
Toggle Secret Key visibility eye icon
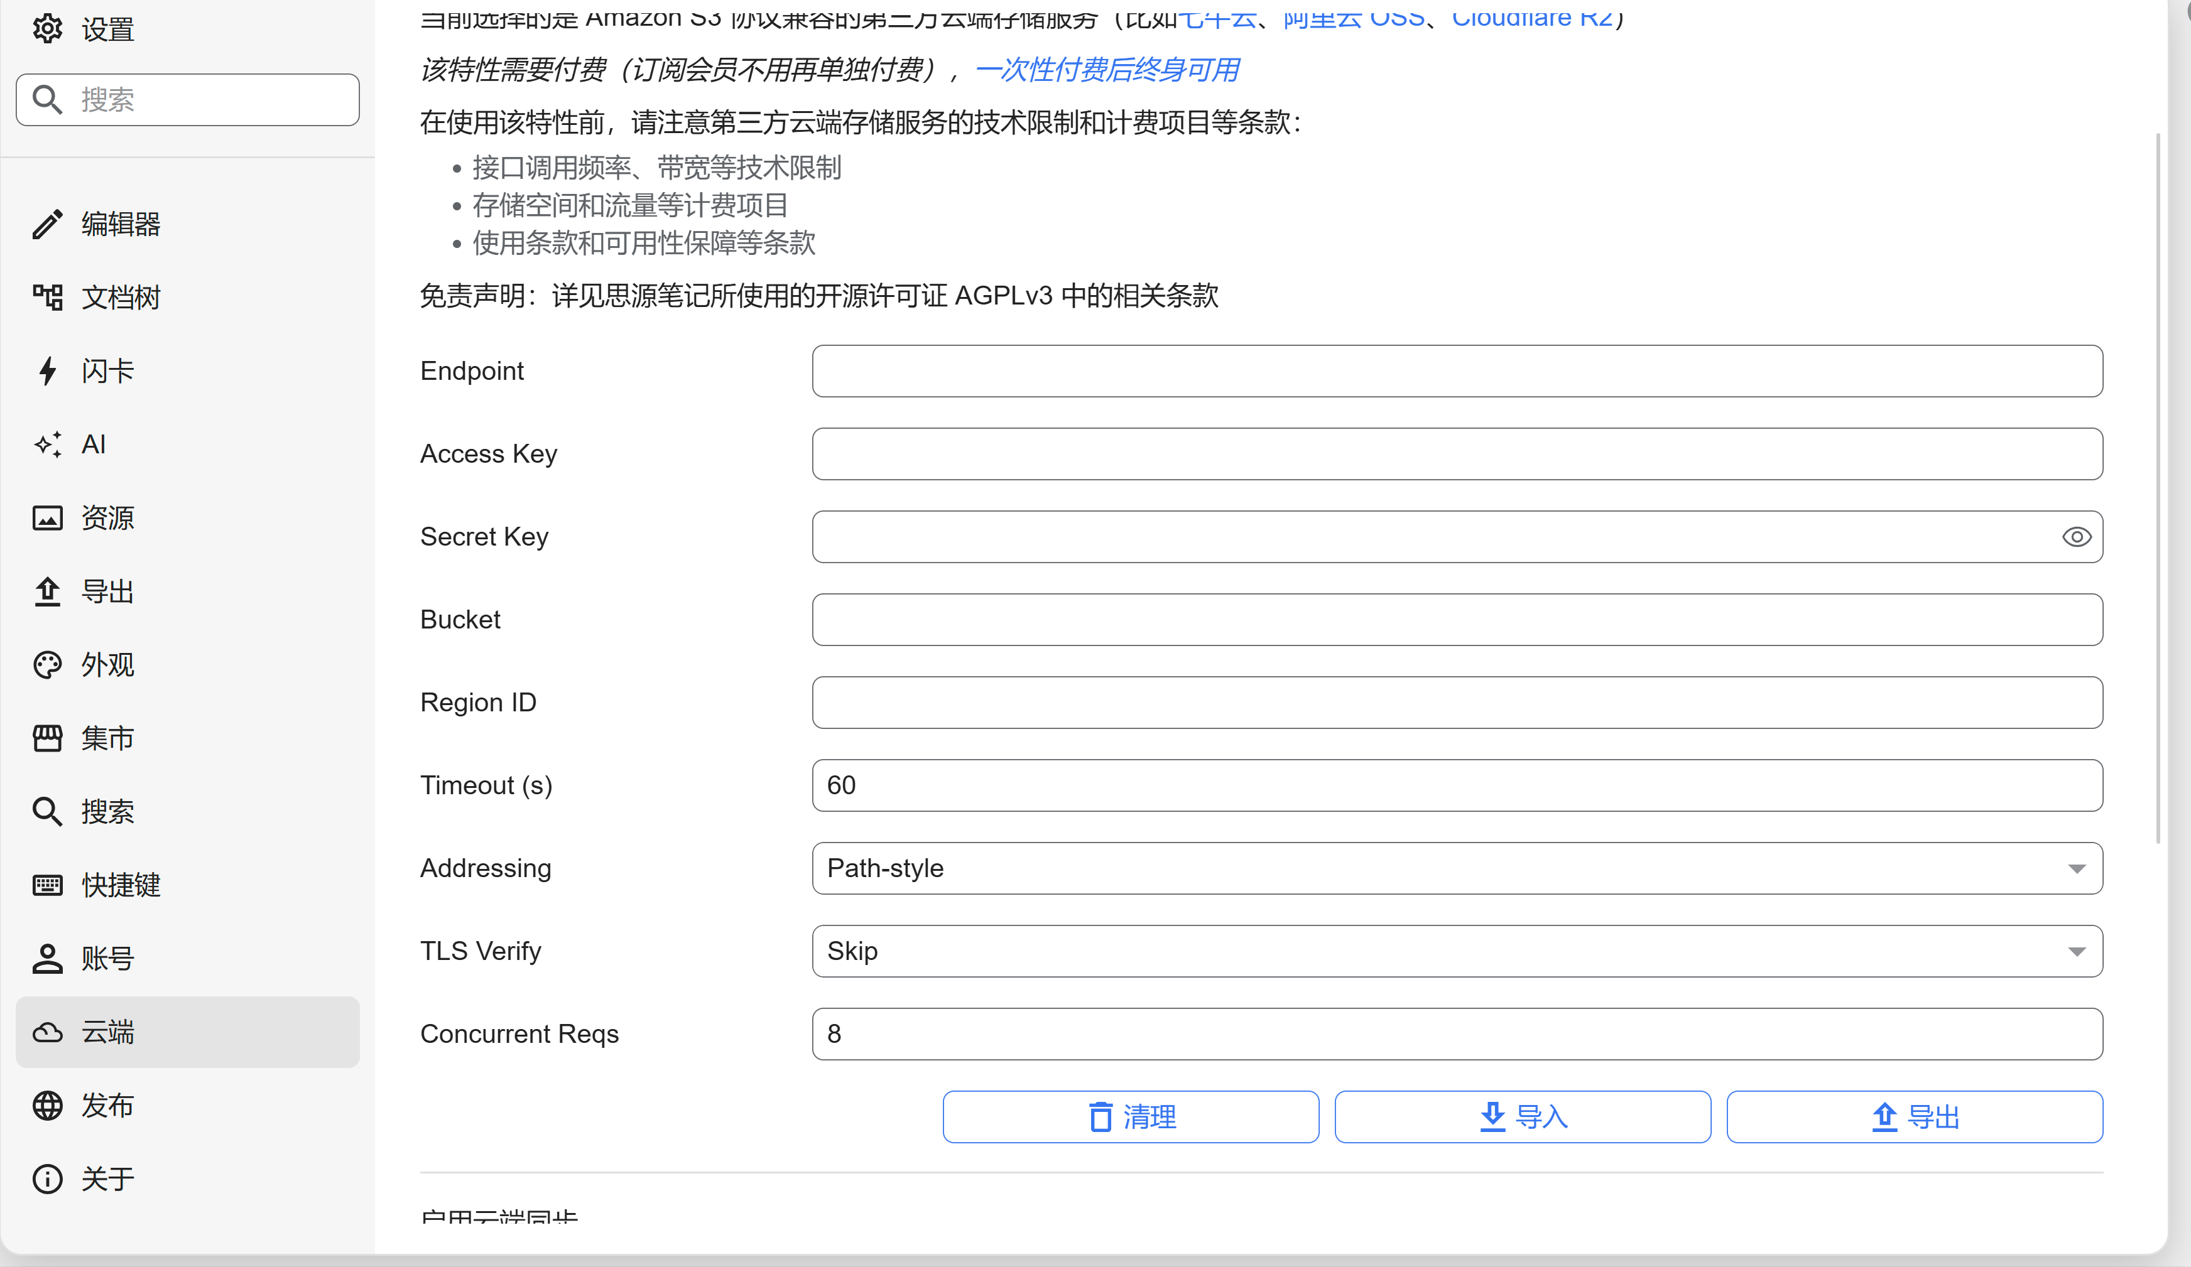coord(2076,537)
